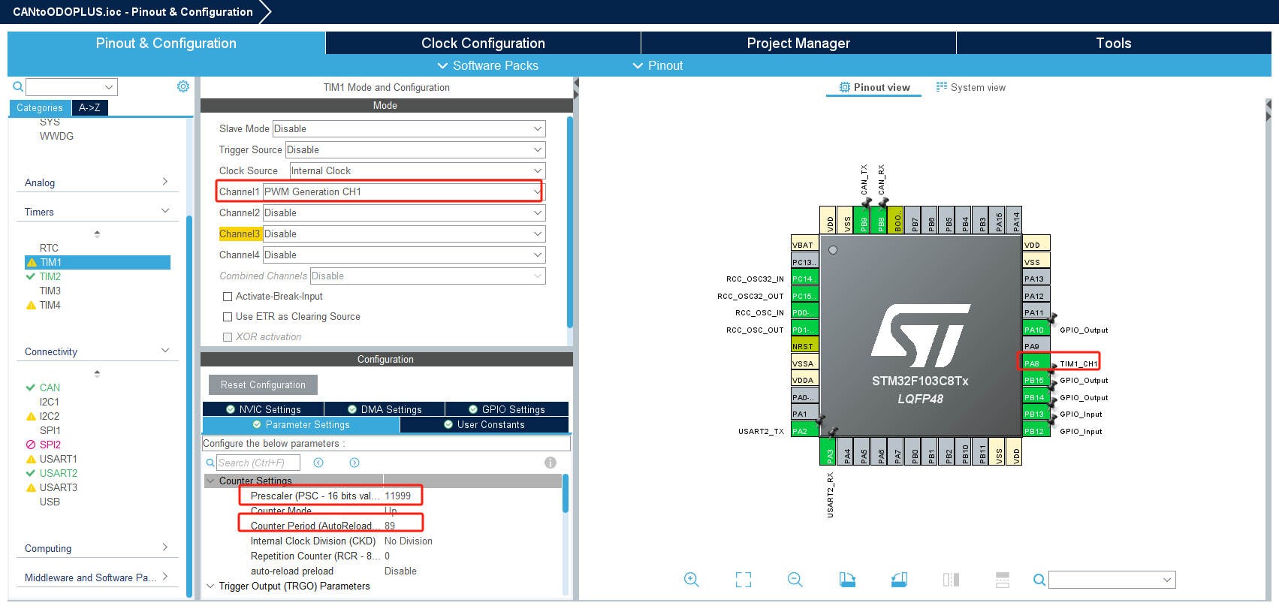Switch to System view
Image resolution: width=1279 pixels, height=609 pixels.
(x=971, y=87)
